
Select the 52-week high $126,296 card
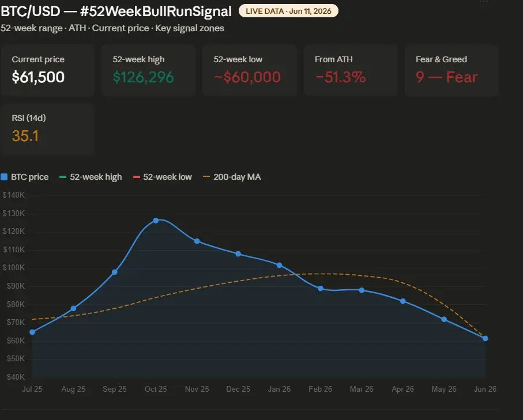click(x=148, y=70)
